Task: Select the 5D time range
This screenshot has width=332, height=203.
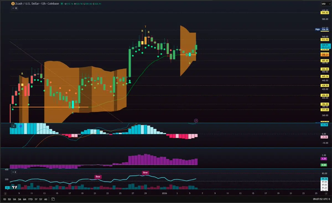Action: pos(9,199)
